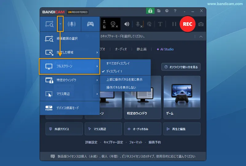Click the magnifier rectangle icon in menu
The image size is (246, 166).
tap(49, 39)
